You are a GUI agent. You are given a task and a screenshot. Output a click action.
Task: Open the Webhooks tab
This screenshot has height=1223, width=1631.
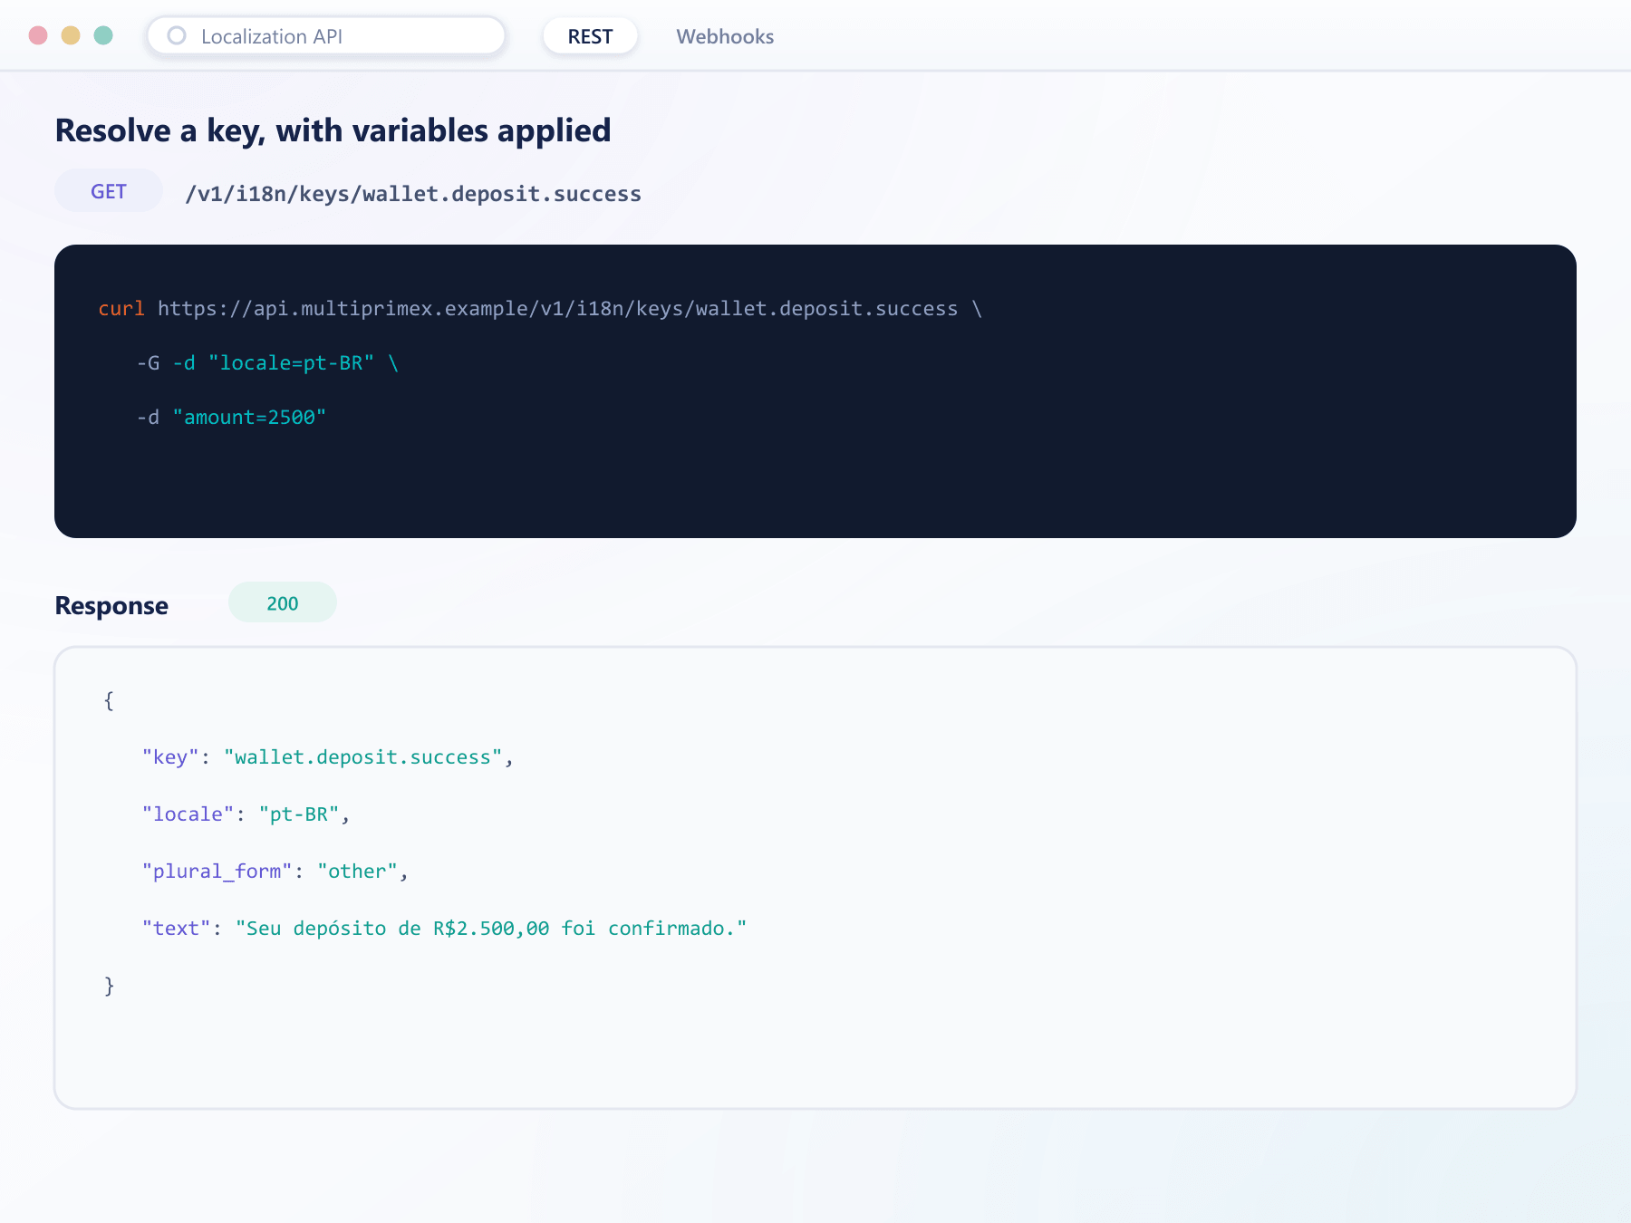click(x=725, y=36)
